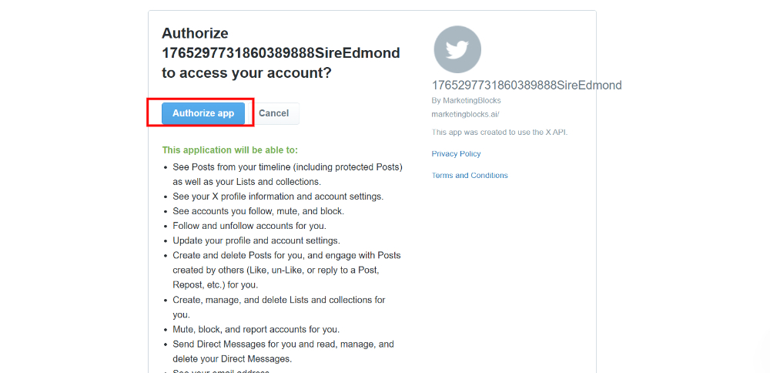Image resolution: width=770 pixels, height=373 pixels.
Task: Click the "Create, manage, and delete Lists" permission
Action: coord(279,307)
